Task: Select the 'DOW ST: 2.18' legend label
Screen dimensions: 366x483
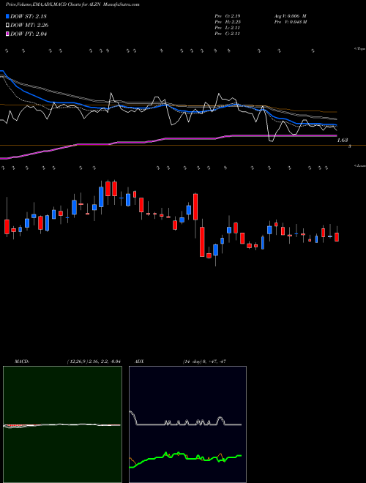Action: (29, 16)
